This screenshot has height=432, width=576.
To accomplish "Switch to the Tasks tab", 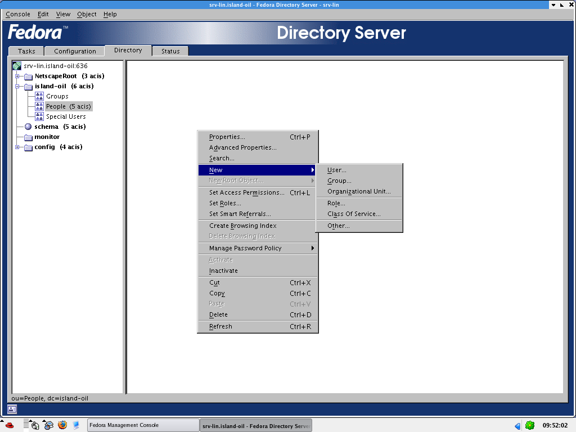I will pos(26,51).
